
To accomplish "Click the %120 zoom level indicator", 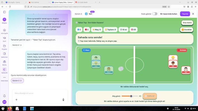I will [164, 7].
